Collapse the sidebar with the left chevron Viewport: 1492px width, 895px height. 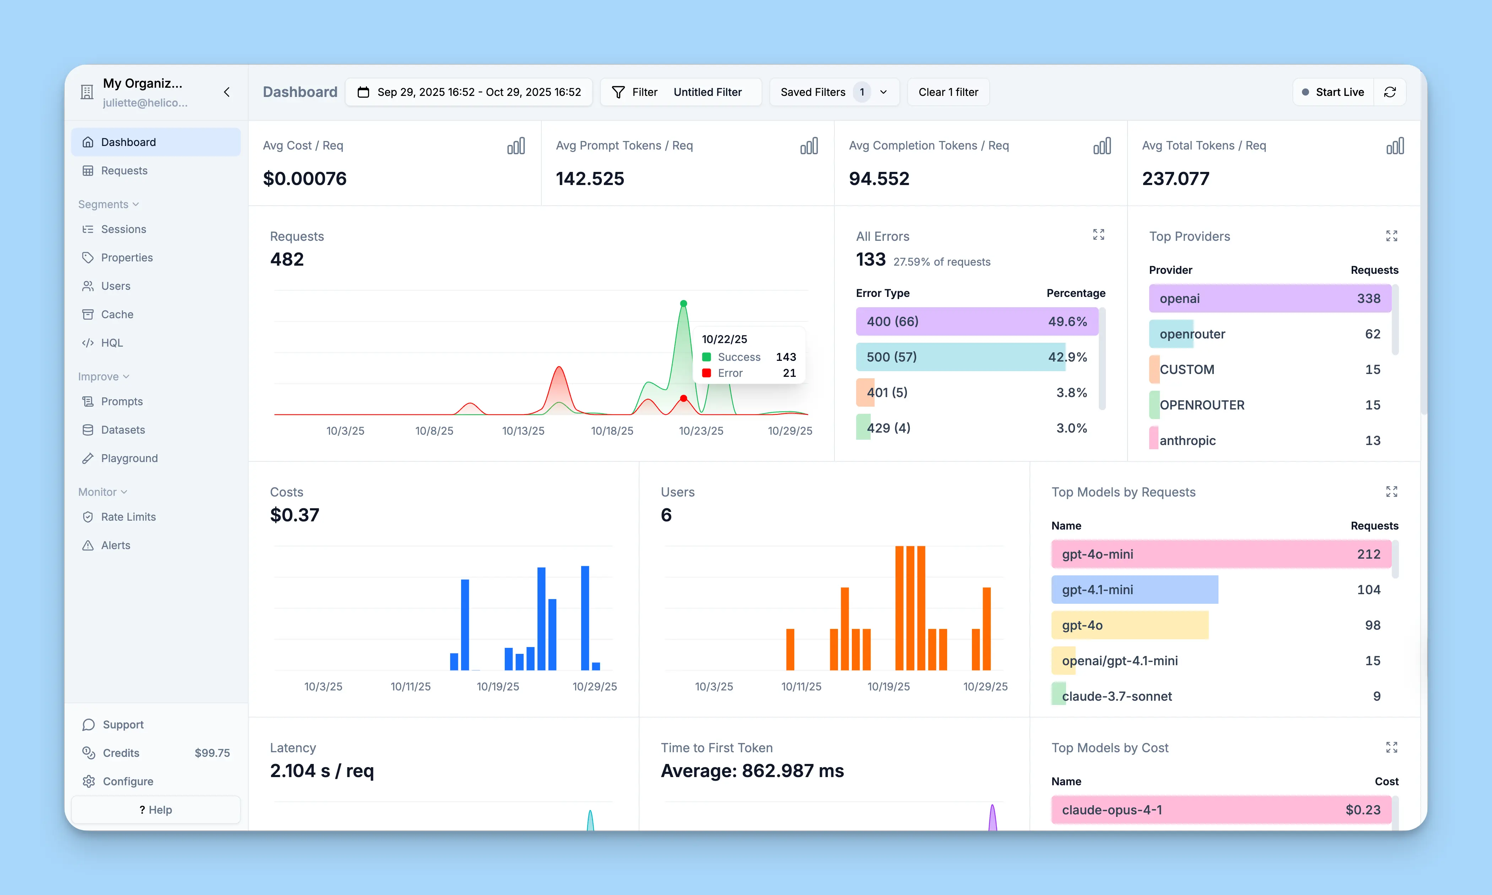coord(227,92)
